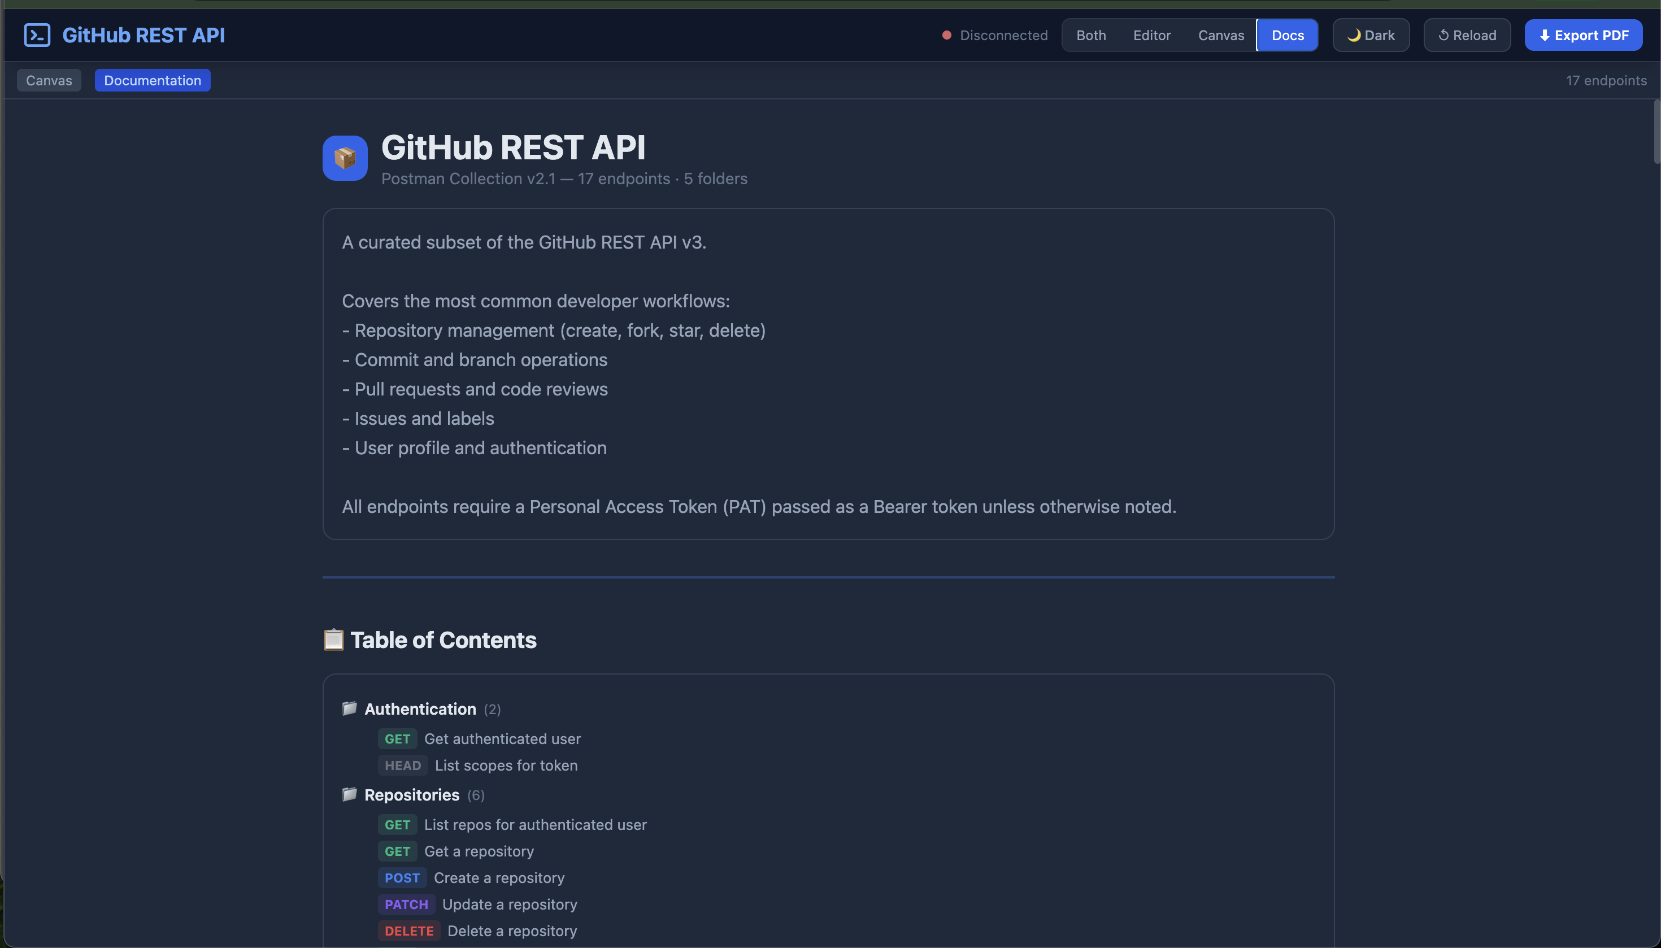1661x948 pixels.
Task: Click the '17 endpoints' counter text
Action: 1606,81
